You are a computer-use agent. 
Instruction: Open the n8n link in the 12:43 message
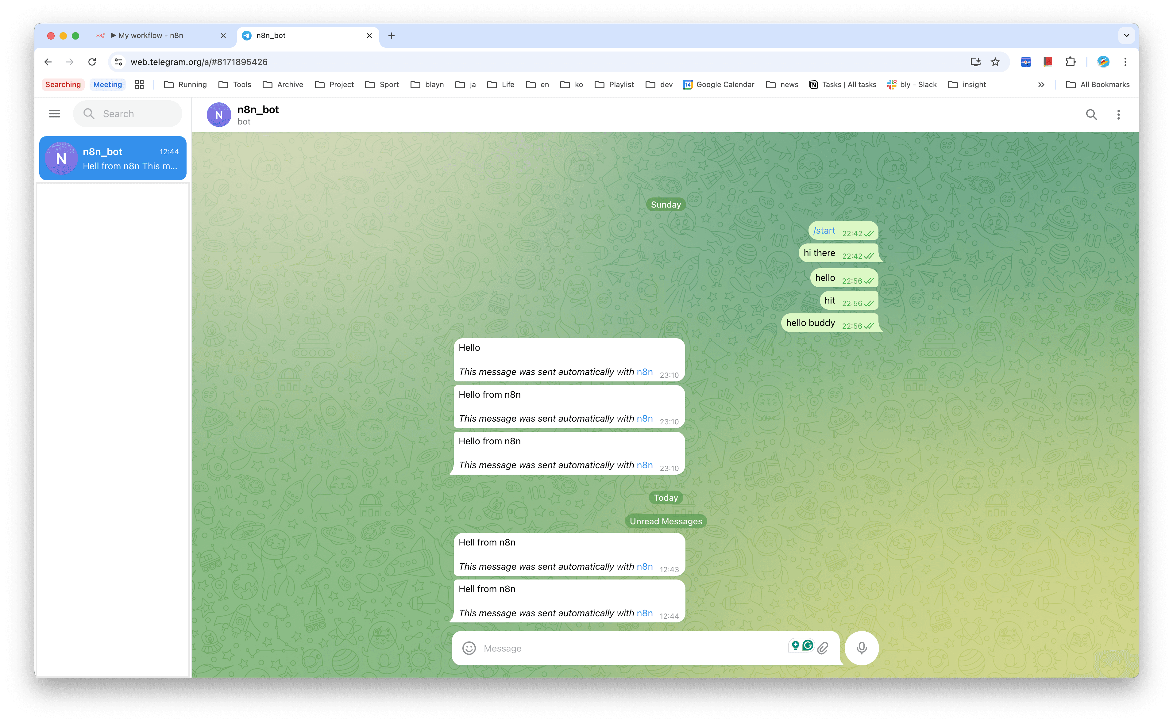(644, 567)
